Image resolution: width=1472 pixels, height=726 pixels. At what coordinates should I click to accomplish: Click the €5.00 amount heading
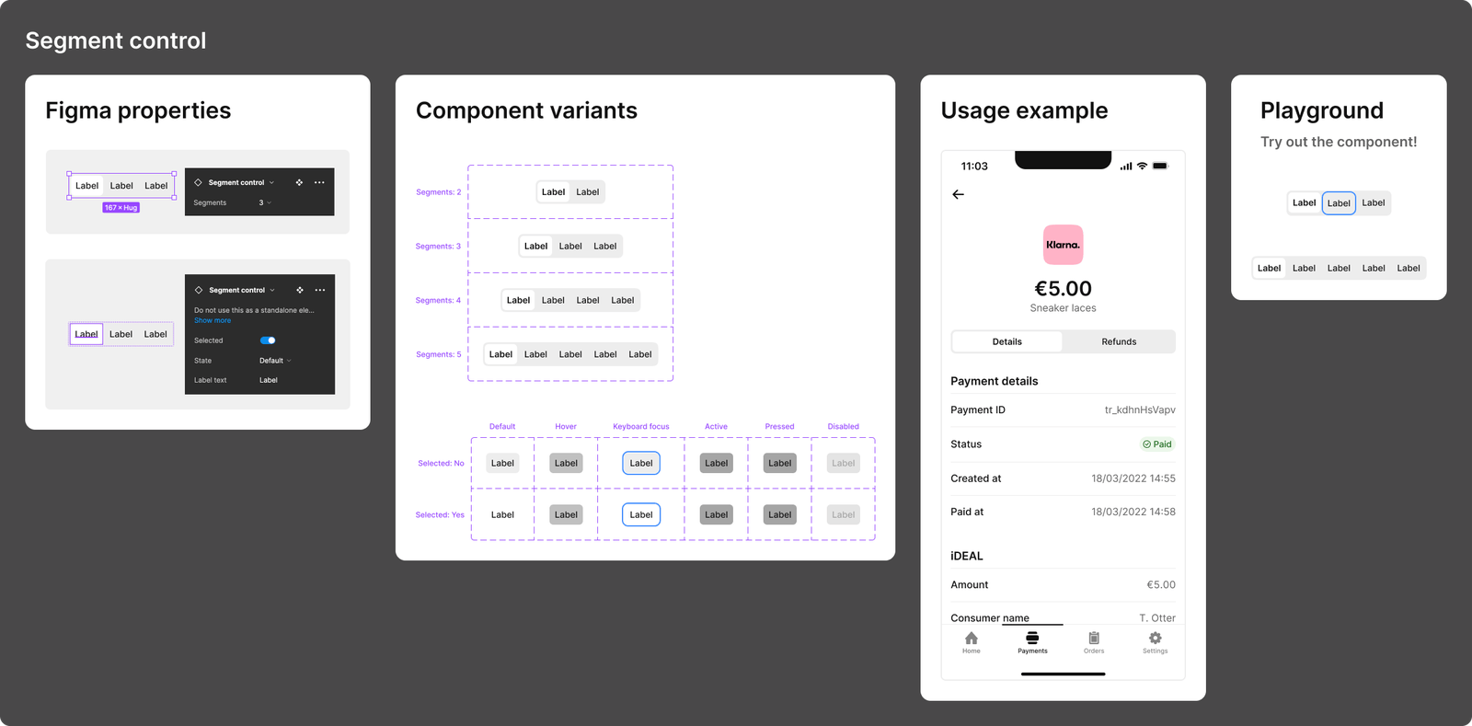click(1063, 289)
